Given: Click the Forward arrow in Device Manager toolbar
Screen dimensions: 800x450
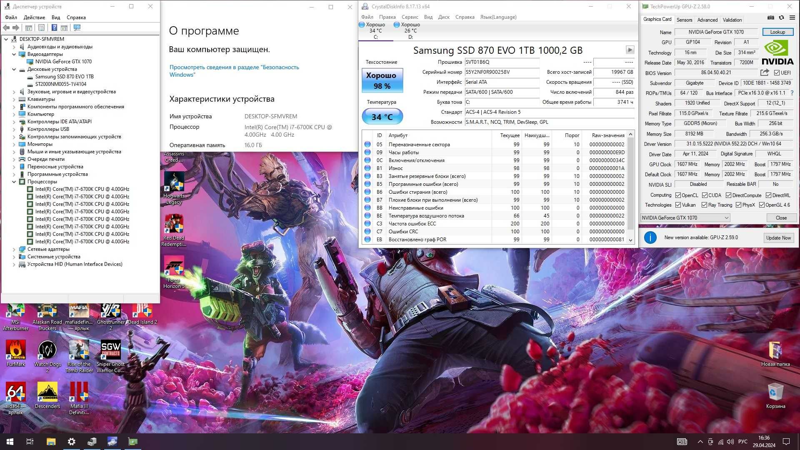Looking at the screenshot, I should 16,27.
